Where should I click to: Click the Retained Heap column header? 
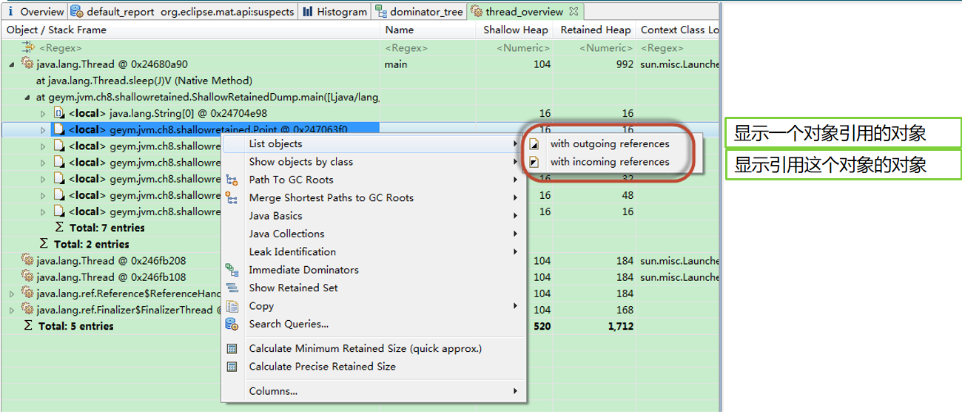[595, 30]
